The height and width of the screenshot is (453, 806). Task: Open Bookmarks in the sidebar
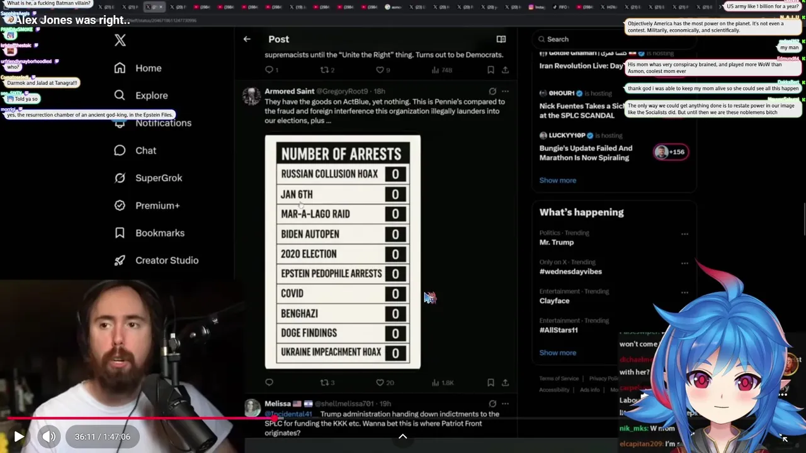tap(160, 233)
